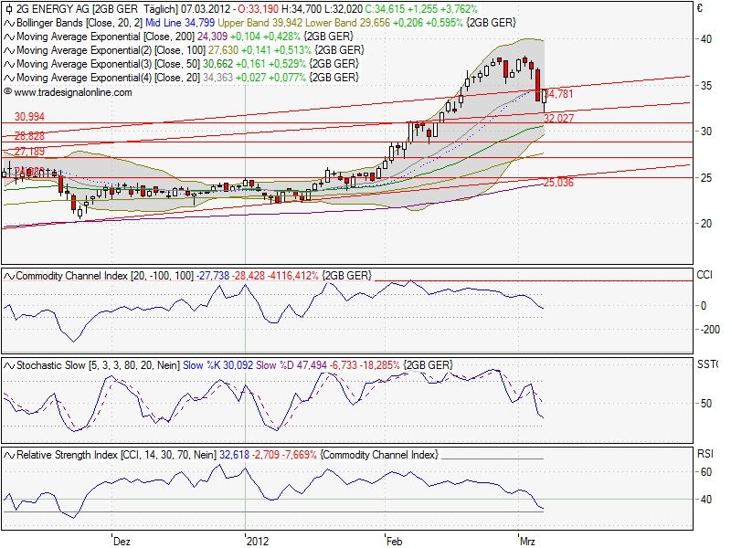Click the wave icon next to Bollinger Bands
Image resolution: width=731 pixels, height=548 pixels.
point(9,21)
